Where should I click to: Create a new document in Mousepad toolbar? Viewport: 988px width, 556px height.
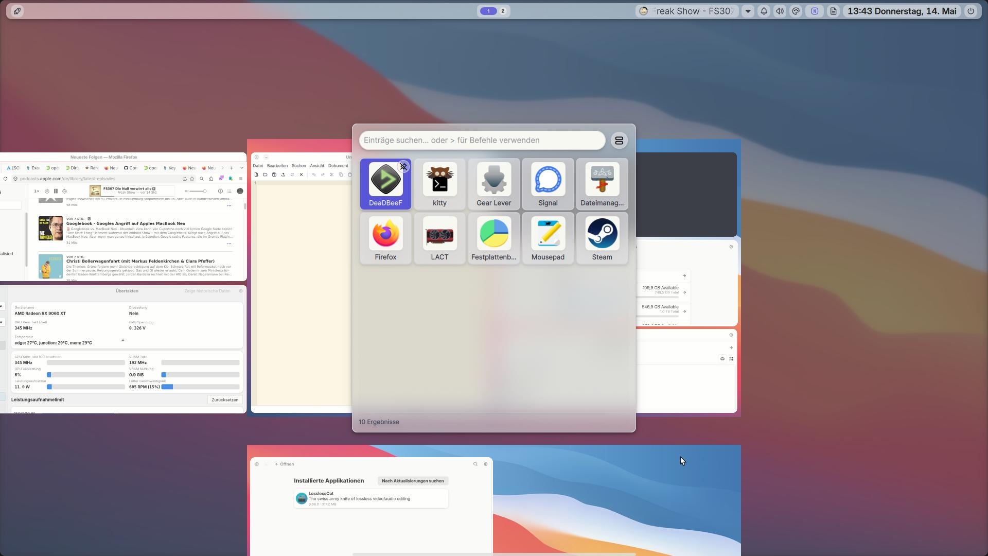(x=256, y=175)
